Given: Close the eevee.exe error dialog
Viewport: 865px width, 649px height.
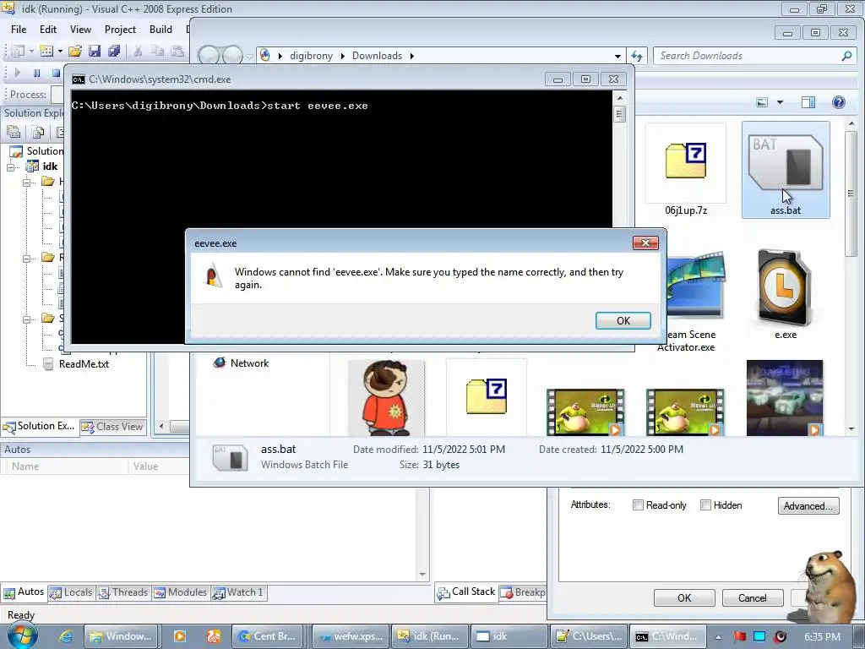Looking at the screenshot, I should pyautogui.click(x=645, y=243).
